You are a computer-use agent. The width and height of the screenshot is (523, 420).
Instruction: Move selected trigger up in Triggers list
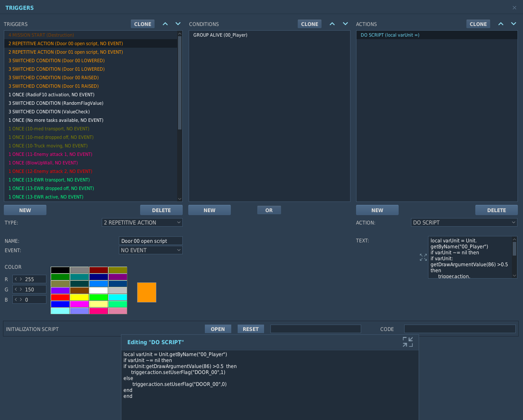(165, 24)
